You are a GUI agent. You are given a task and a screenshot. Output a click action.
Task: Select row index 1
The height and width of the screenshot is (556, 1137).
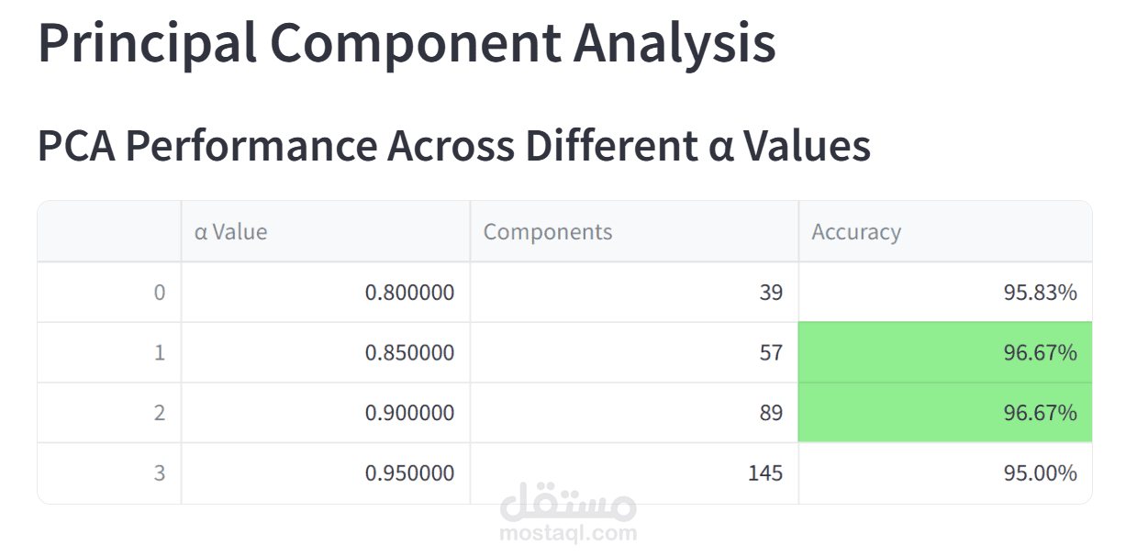(x=159, y=352)
